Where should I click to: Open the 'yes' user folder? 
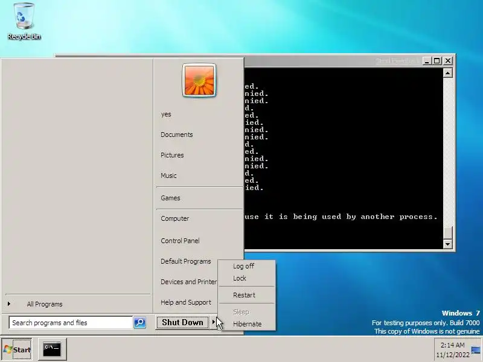(166, 114)
